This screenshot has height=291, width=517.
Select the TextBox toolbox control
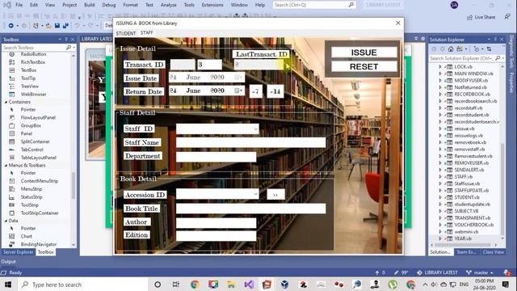click(28, 70)
